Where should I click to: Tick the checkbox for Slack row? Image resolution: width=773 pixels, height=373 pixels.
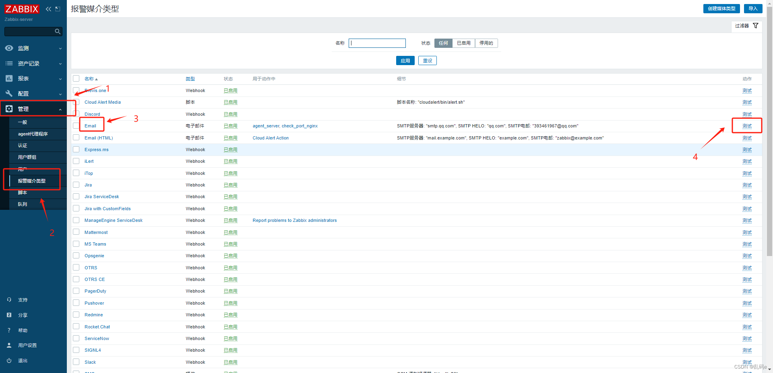point(76,362)
